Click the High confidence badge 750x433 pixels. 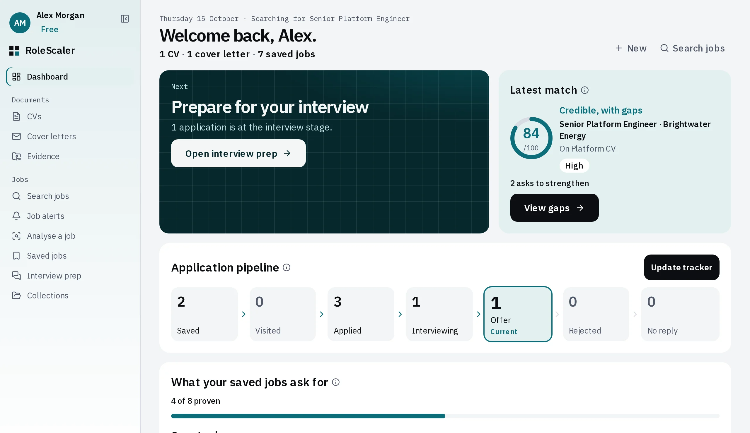click(574, 166)
